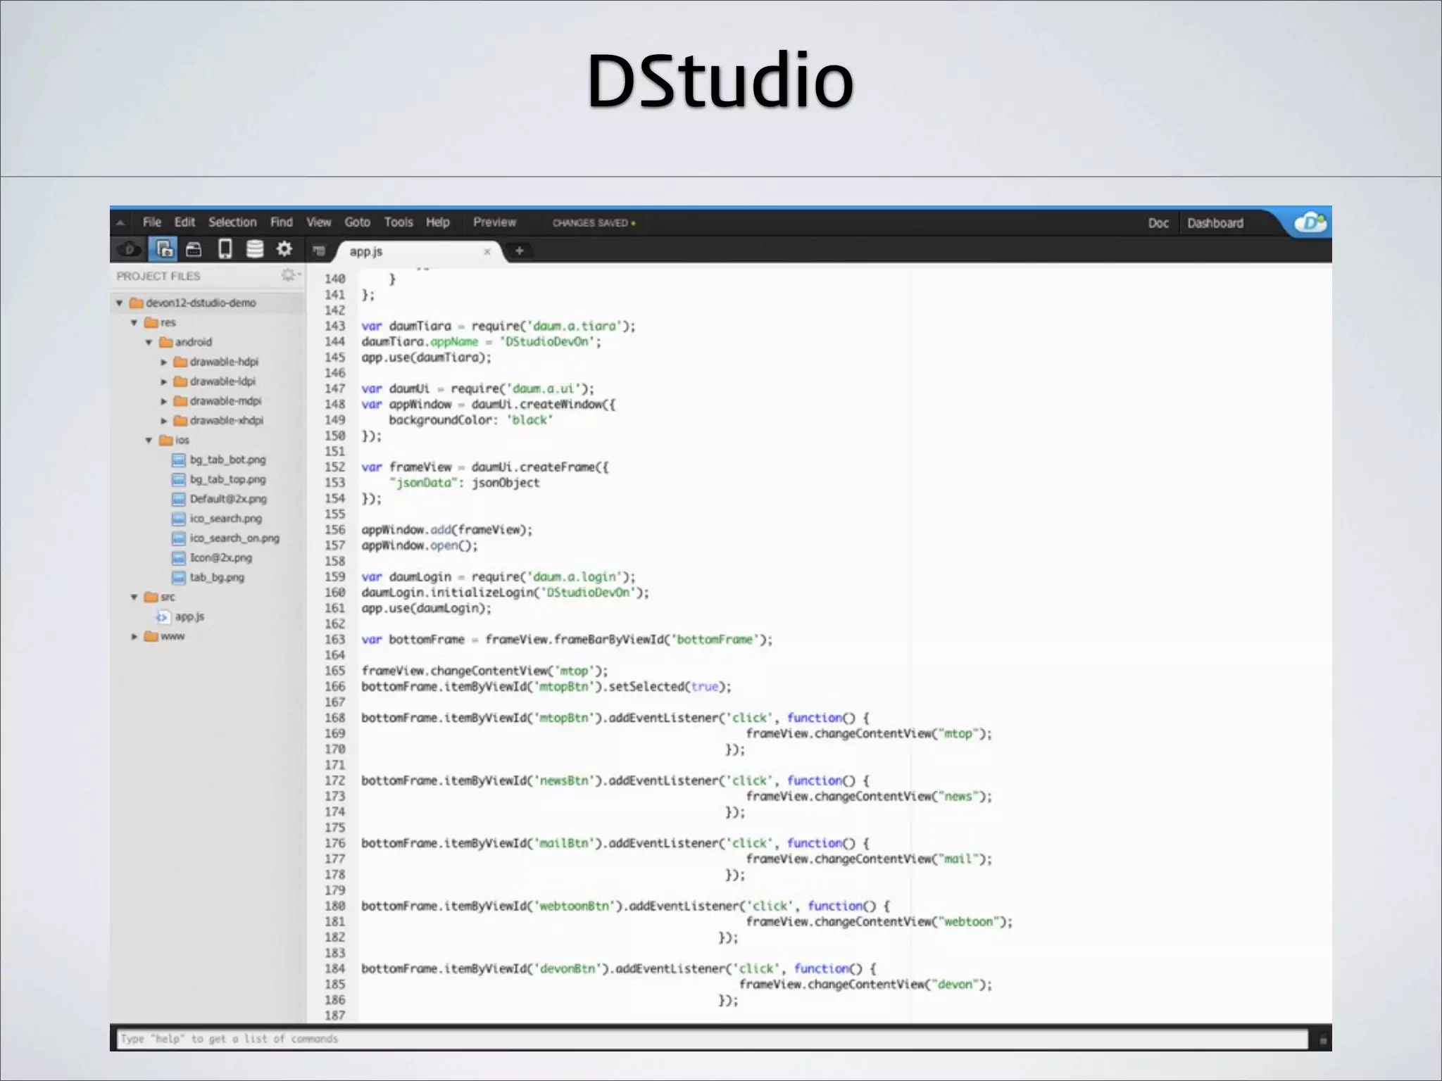Click the www folder icon
Screen dimensions: 1442x1081
click(x=151, y=636)
